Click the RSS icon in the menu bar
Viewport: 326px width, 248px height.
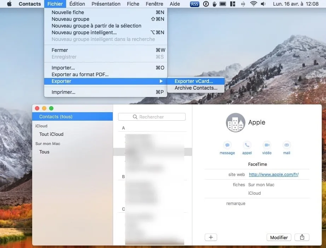click(x=194, y=4)
